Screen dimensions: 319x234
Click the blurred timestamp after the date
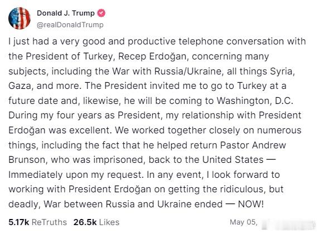pos(288,223)
